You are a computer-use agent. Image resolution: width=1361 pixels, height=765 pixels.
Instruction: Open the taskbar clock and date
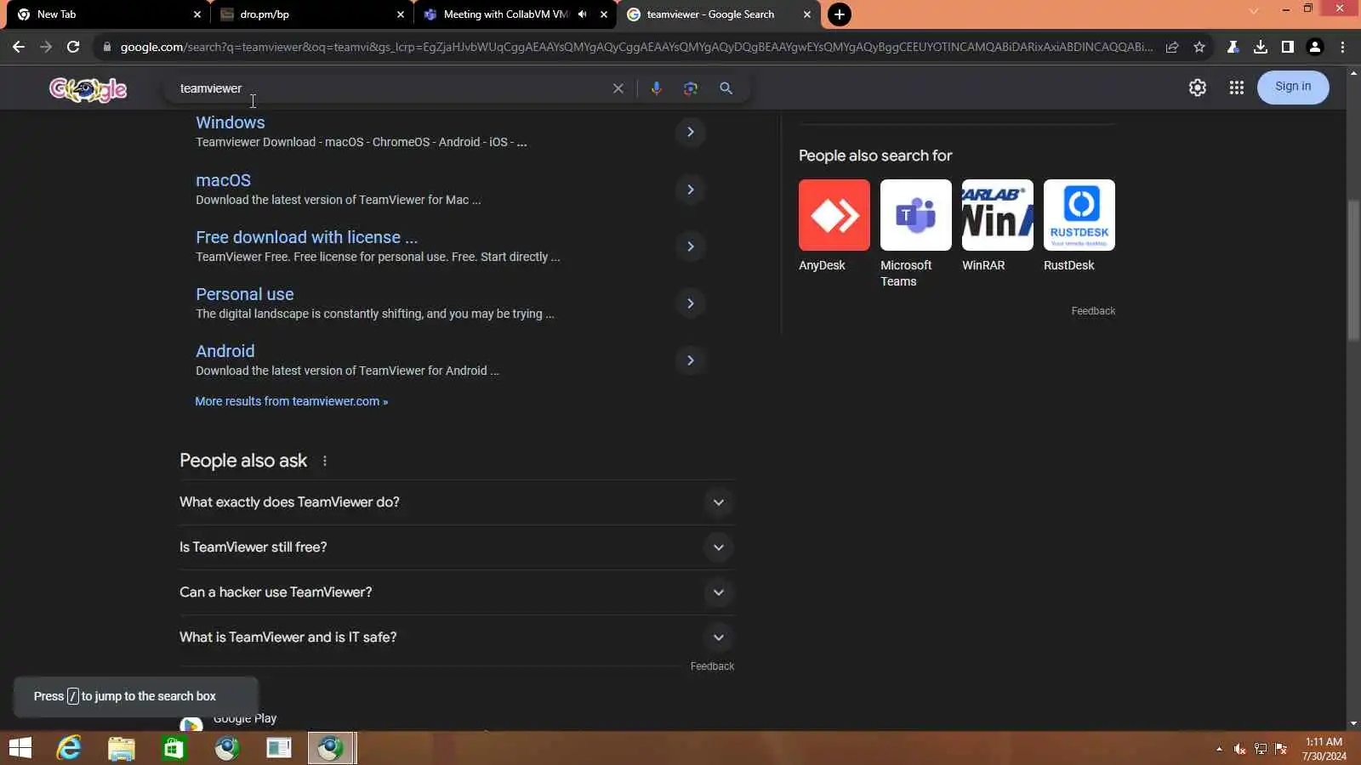tap(1324, 749)
